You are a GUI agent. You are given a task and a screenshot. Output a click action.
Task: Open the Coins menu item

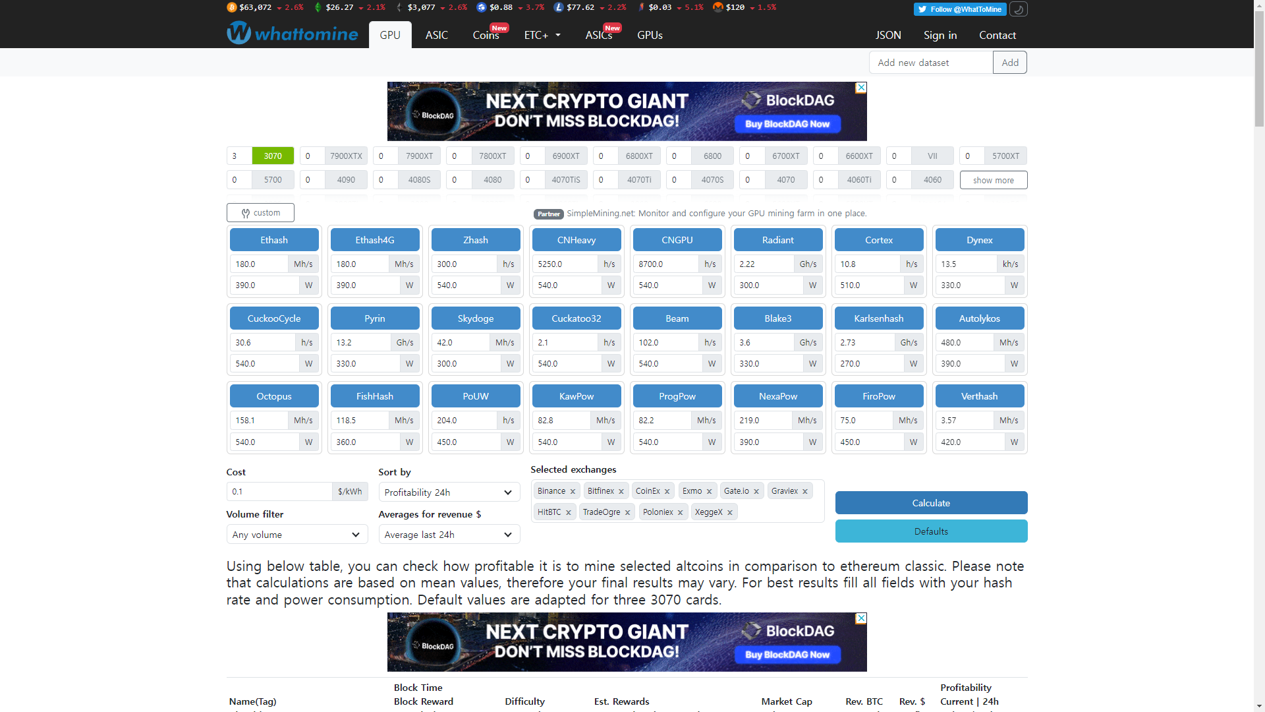[x=486, y=35]
